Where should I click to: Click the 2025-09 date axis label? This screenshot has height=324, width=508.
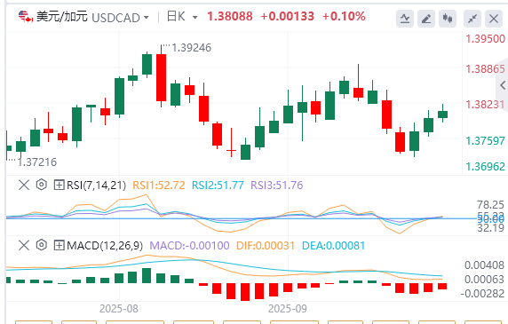288,309
